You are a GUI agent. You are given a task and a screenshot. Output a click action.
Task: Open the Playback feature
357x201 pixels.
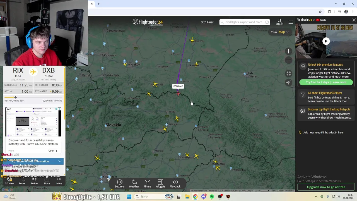175,184
